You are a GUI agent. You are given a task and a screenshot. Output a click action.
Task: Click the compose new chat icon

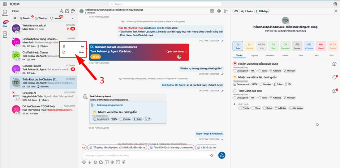coord(67,11)
